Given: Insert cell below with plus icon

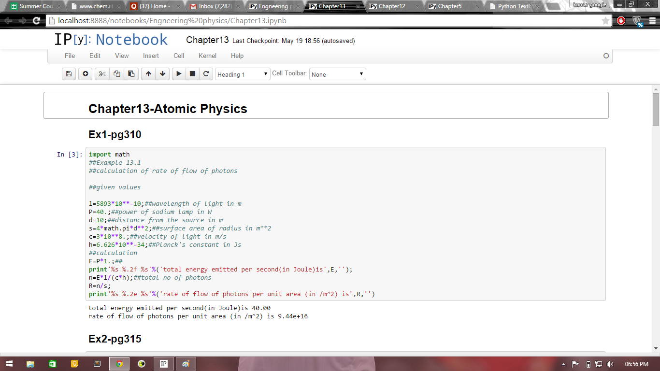Looking at the screenshot, I should pos(86,74).
